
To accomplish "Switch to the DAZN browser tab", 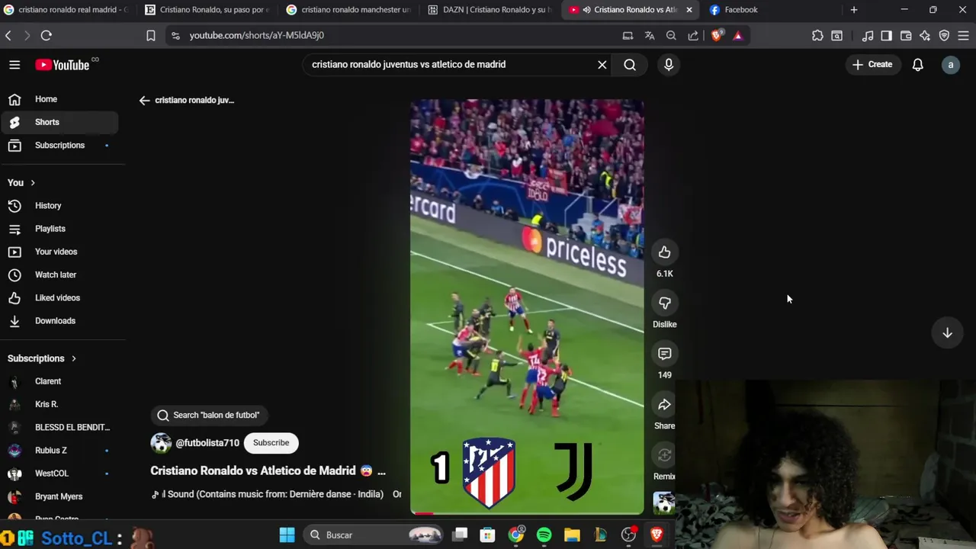I will point(491,10).
